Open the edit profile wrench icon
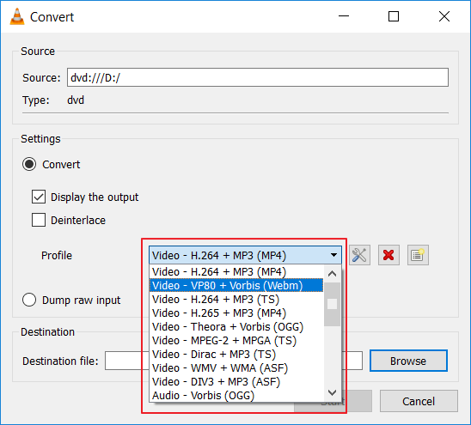Image resolution: width=471 pixels, height=425 pixels. coord(359,255)
